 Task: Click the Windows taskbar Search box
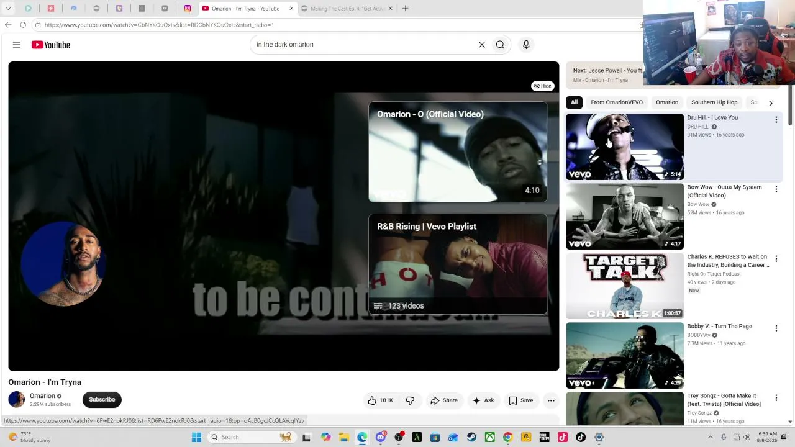[x=251, y=437]
